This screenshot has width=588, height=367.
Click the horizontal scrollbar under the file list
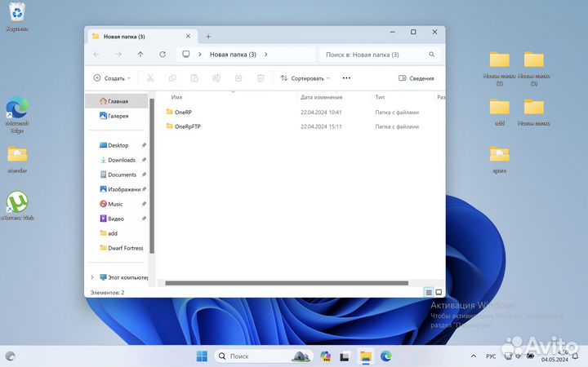click(x=286, y=283)
